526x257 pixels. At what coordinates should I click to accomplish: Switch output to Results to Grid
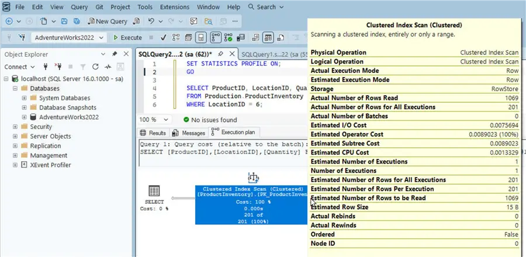[x=268, y=37]
